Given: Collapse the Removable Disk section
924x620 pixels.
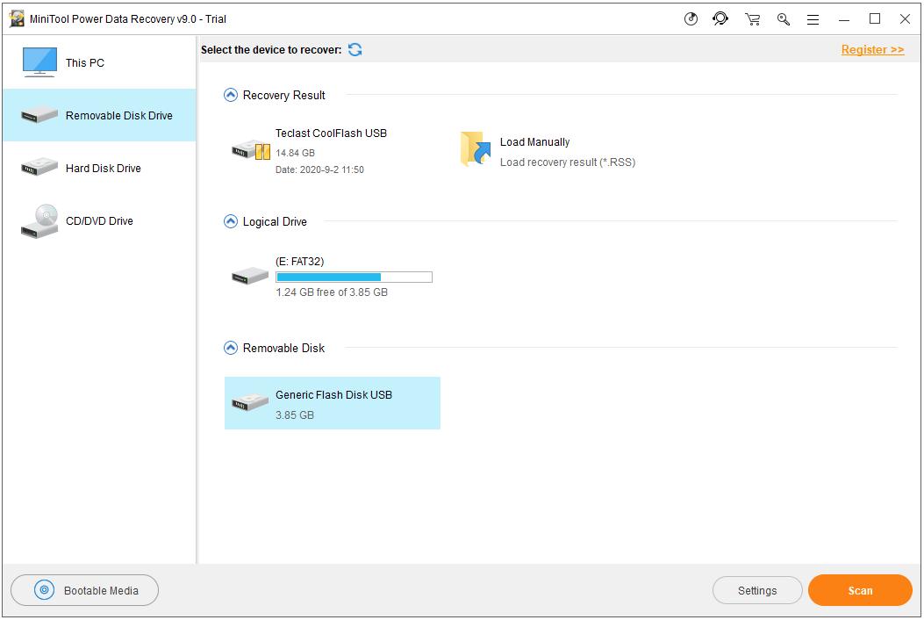Looking at the screenshot, I should [x=231, y=348].
